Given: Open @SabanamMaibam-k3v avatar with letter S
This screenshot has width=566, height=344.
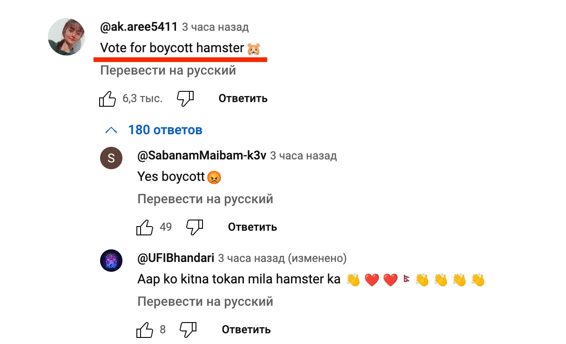Looking at the screenshot, I should tap(111, 159).
